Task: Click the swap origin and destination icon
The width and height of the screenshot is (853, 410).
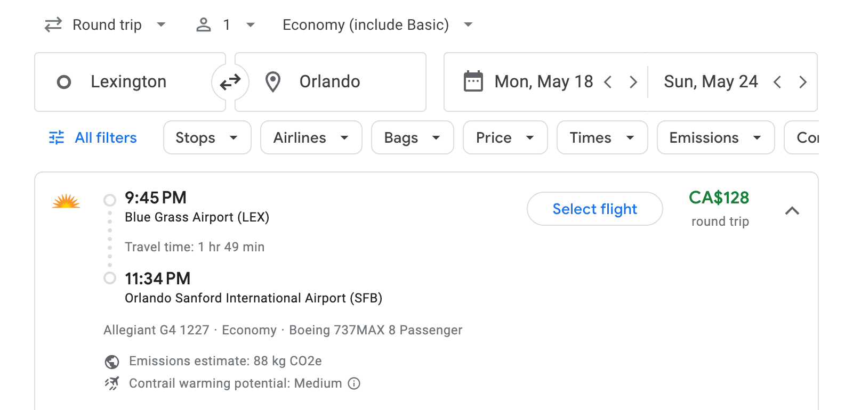Action: click(x=230, y=81)
